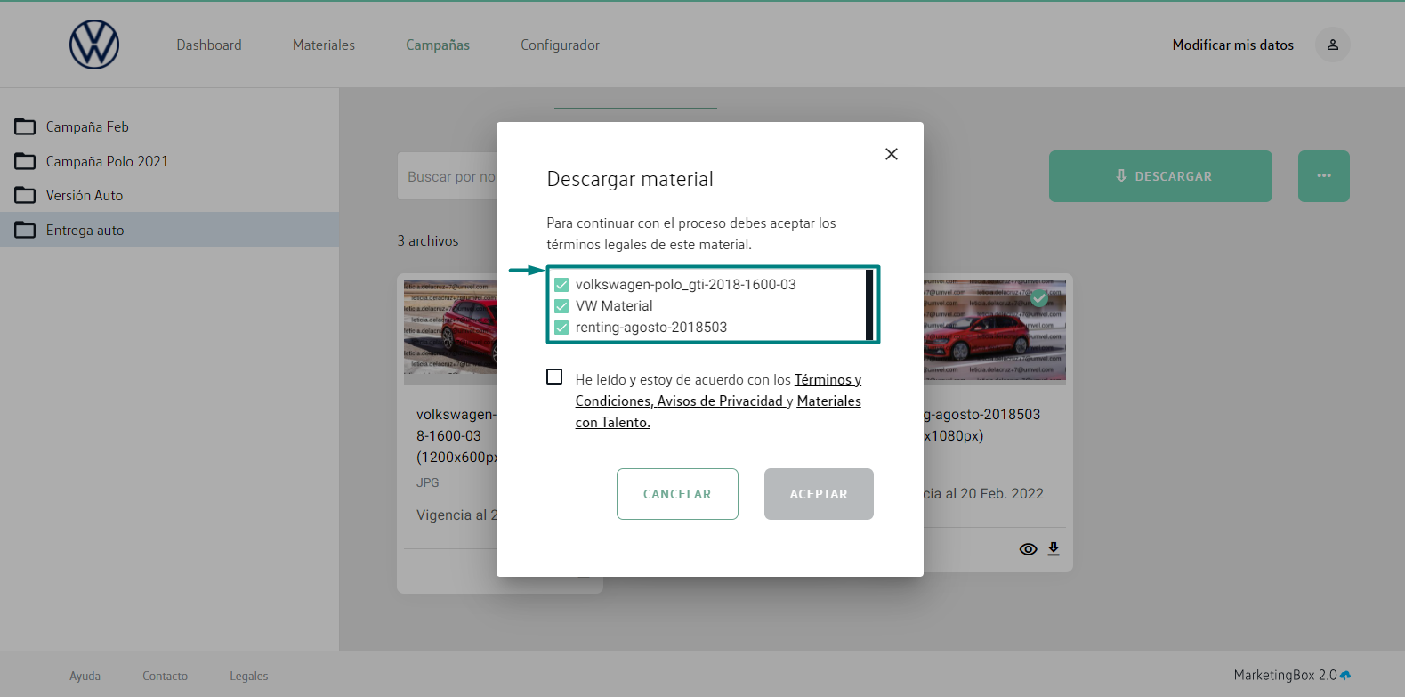Select Campaña Feb folder label
This screenshot has width=1405, height=697.
coord(87,127)
